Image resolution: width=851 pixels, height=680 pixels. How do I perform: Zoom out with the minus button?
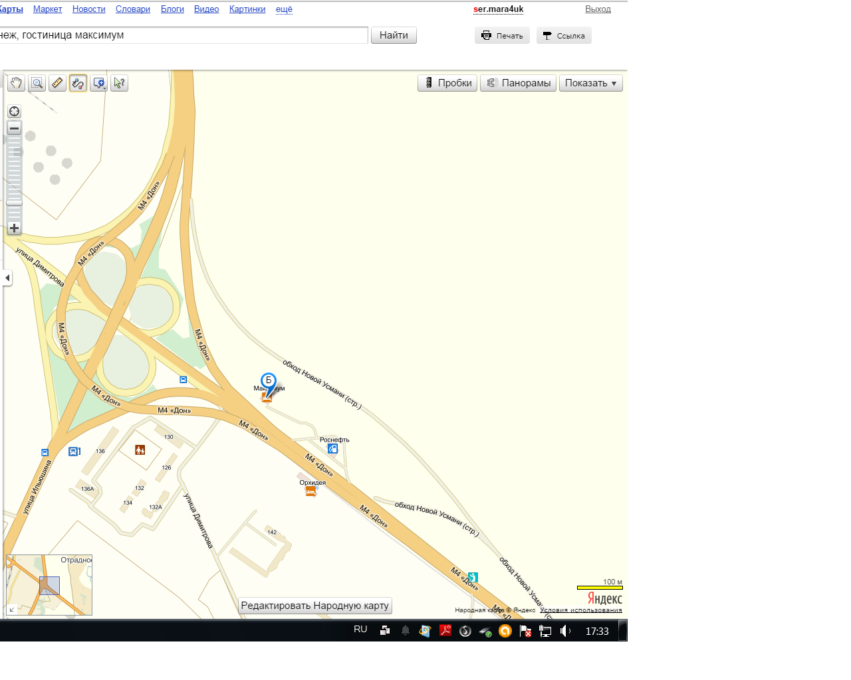click(x=14, y=128)
